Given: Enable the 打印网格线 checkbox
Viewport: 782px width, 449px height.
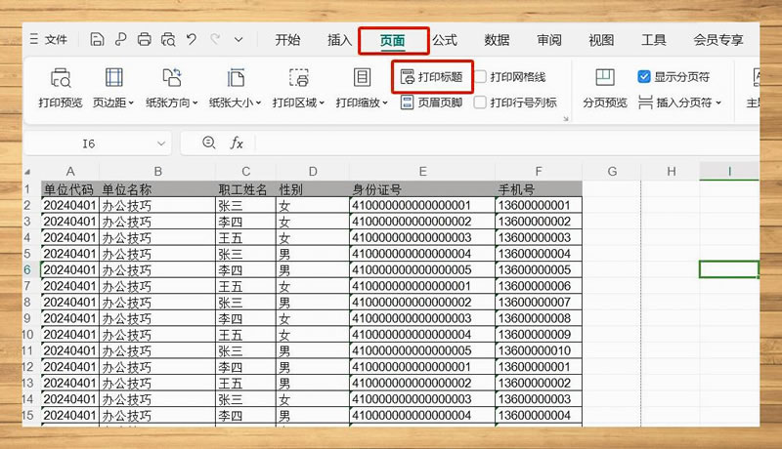Looking at the screenshot, I should click(x=480, y=77).
